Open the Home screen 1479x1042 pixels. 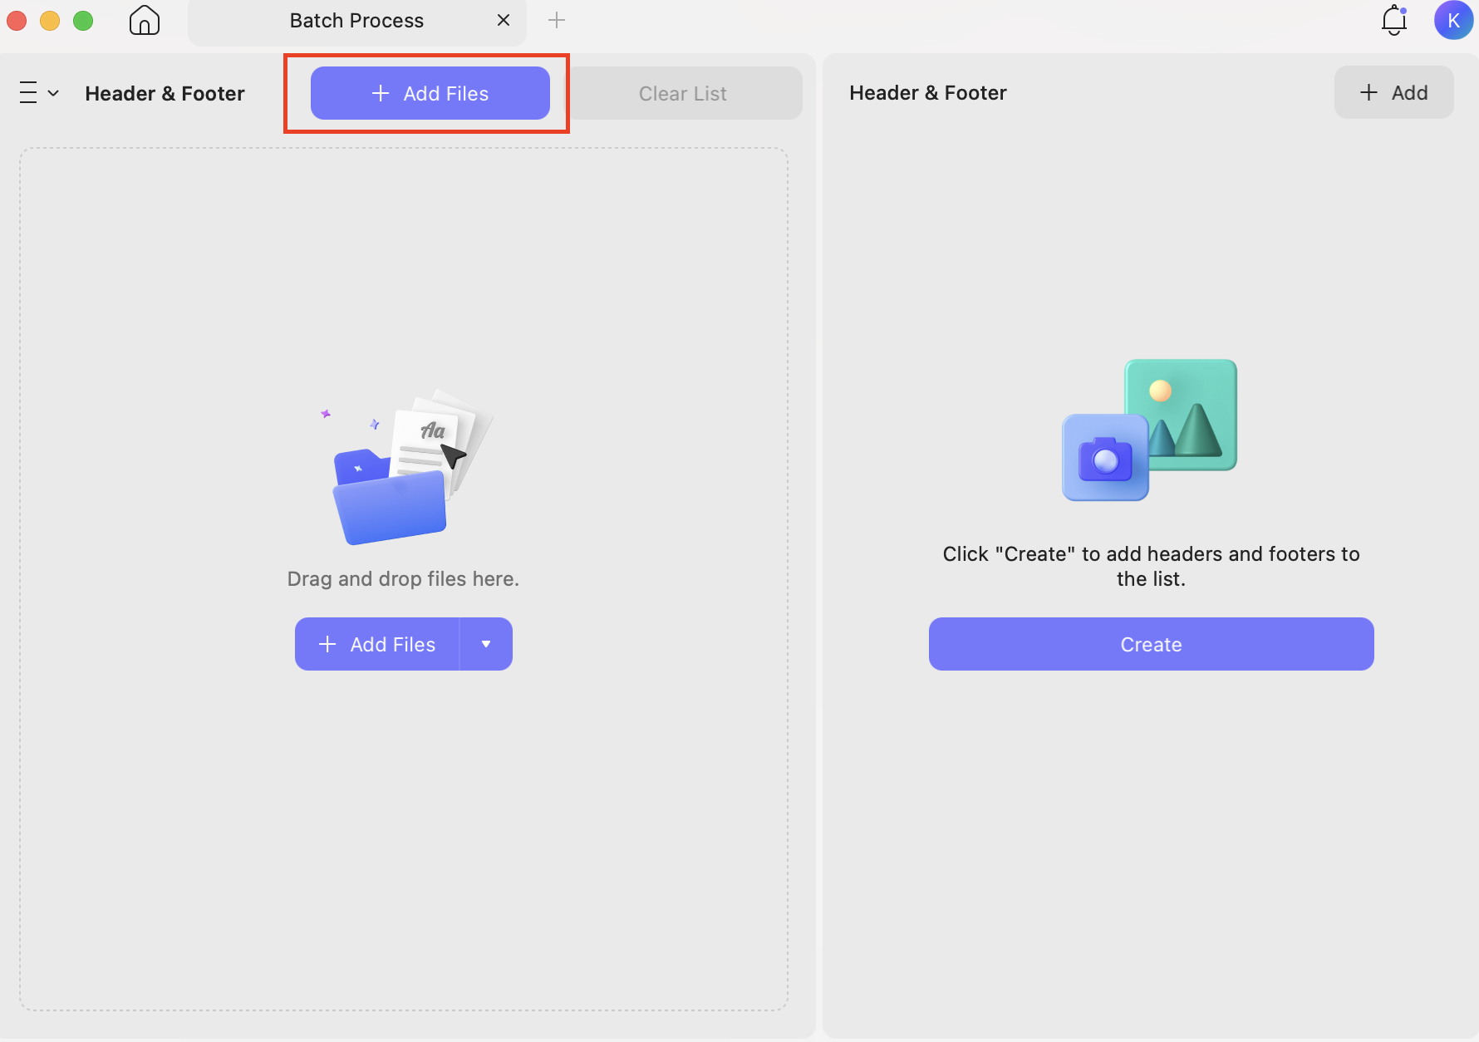point(144,20)
